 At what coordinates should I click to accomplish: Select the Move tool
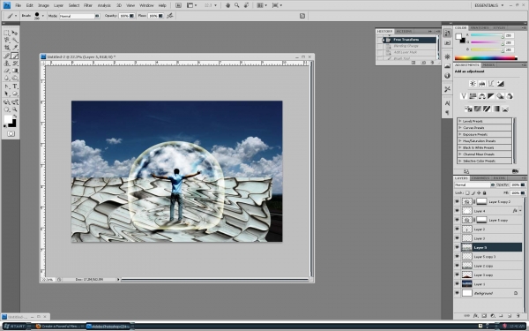click(x=14, y=34)
